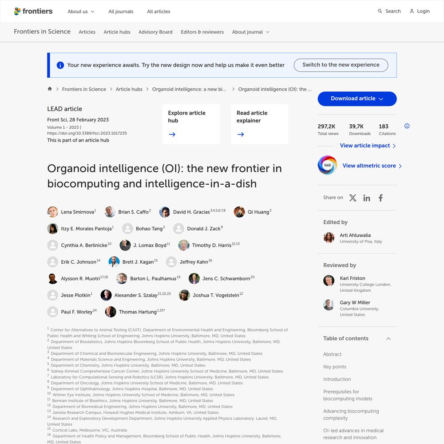This screenshot has width=444, height=444.
Task: Share article on Facebook
Action: click(381, 198)
